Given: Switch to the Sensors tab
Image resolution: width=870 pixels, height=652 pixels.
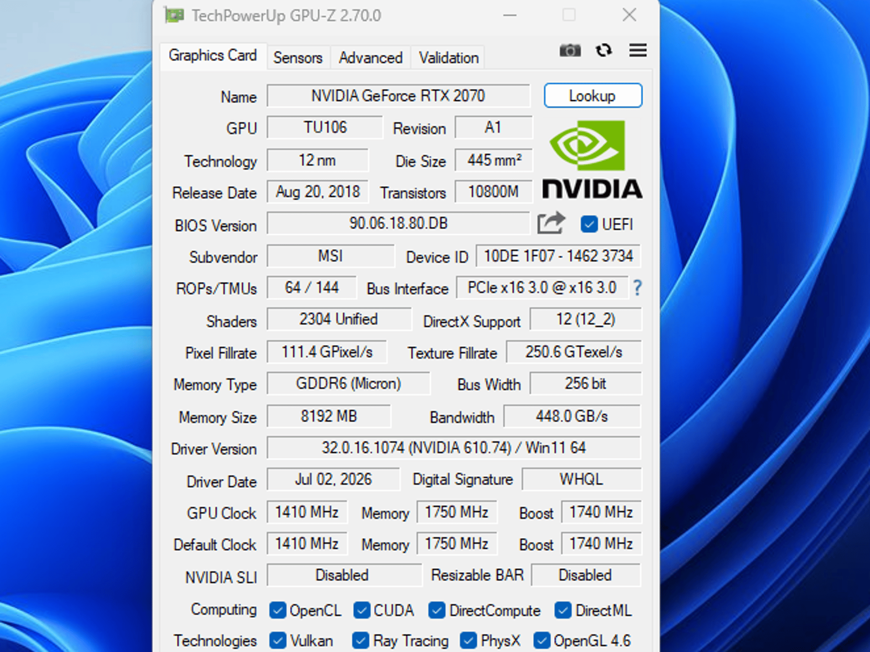Looking at the screenshot, I should click(x=298, y=58).
